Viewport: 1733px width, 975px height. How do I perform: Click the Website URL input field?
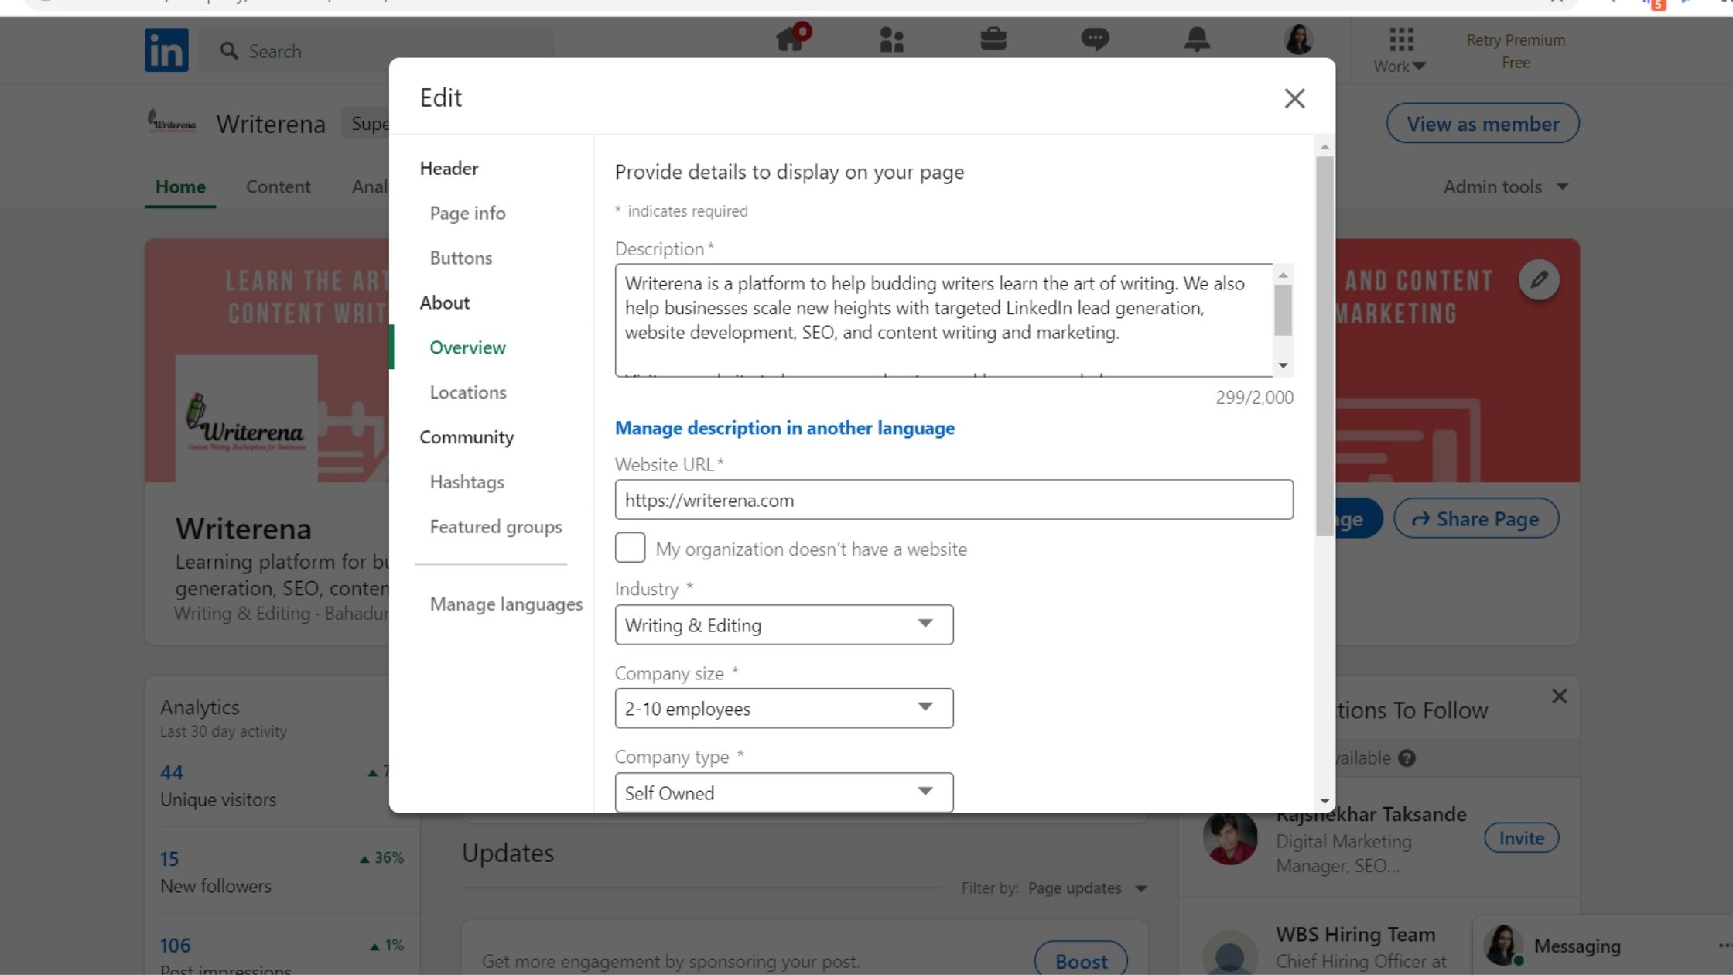click(x=954, y=500)
